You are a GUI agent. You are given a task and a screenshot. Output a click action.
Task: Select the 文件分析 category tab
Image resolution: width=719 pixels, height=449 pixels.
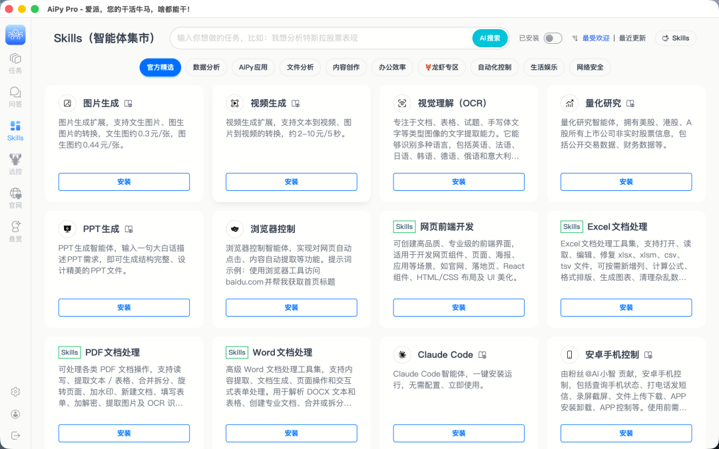(x=300, y=67)
